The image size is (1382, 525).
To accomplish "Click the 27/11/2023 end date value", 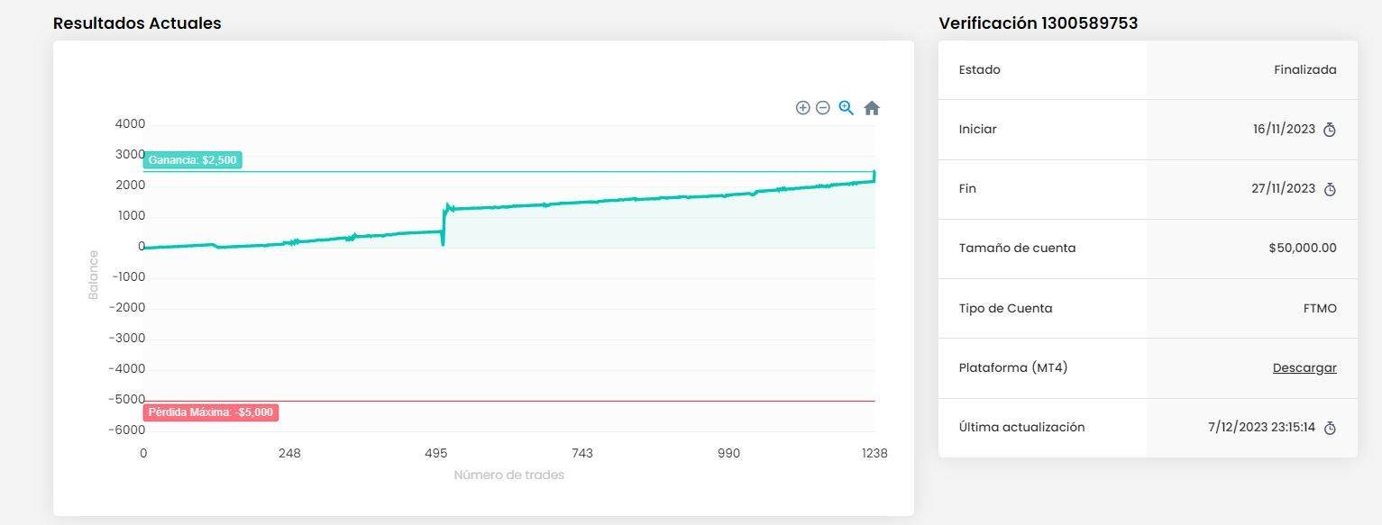I will (x=1284, y=188).
